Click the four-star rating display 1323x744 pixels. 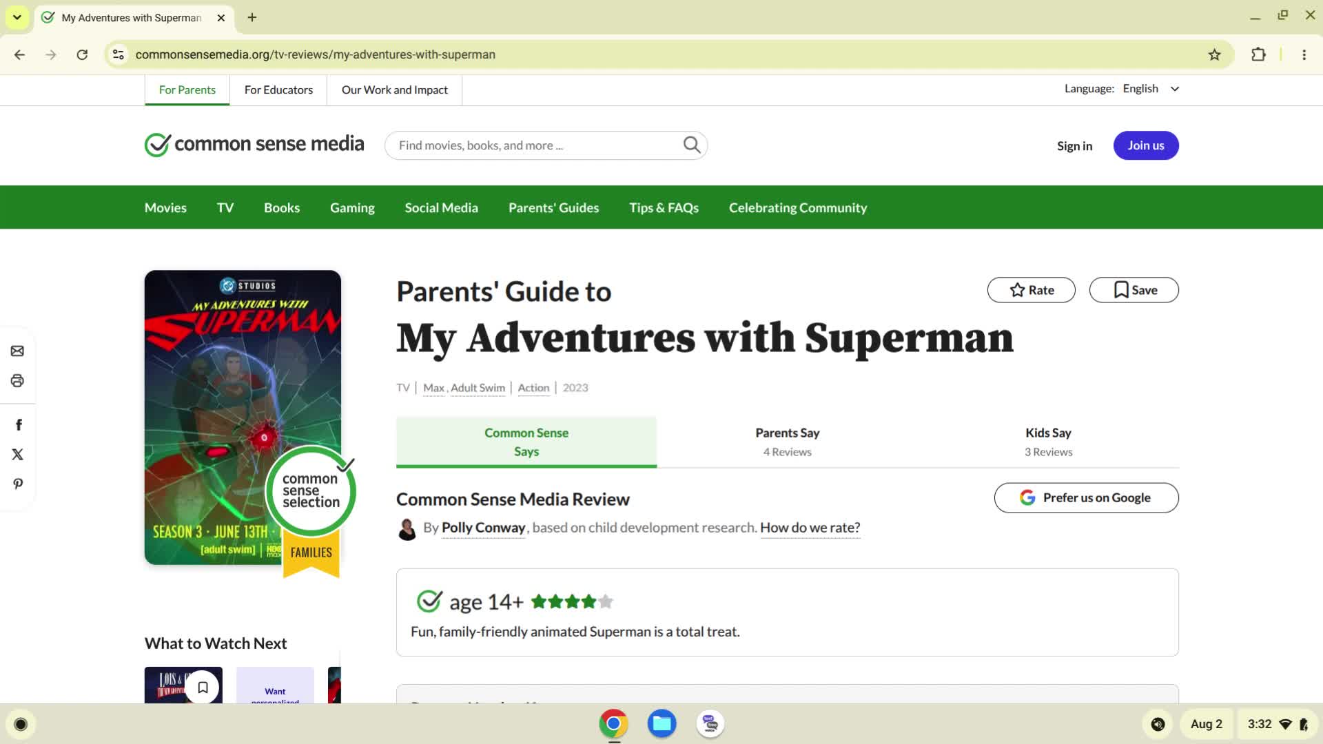point(572,602)
